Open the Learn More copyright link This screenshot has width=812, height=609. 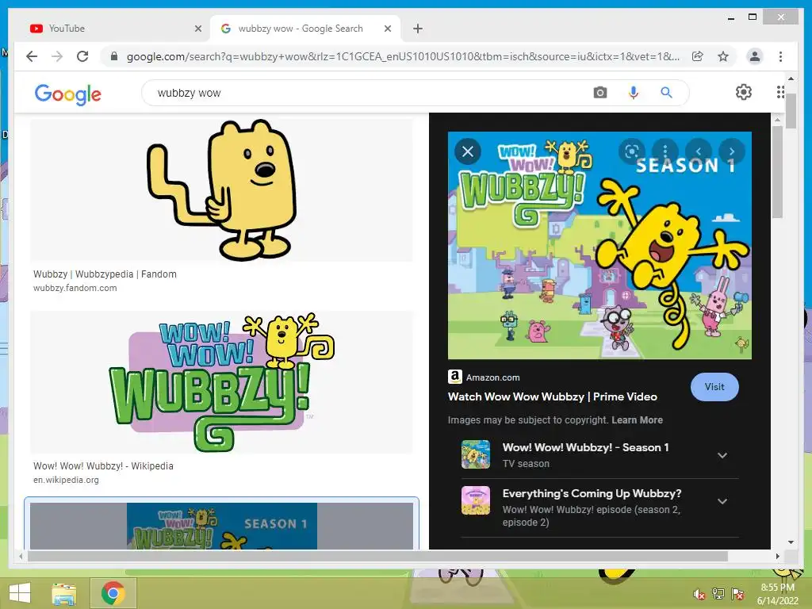click(x=637, y=420)
